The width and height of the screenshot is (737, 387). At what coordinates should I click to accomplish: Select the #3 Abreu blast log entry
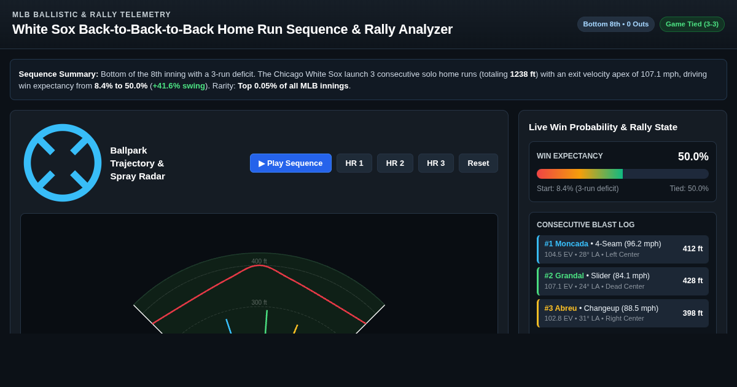click(x=623, y=313)
